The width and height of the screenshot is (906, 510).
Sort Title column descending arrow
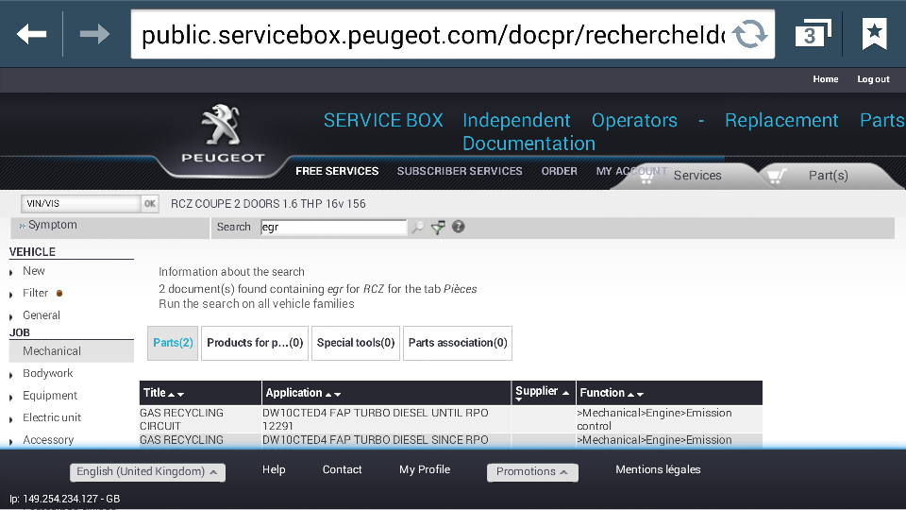(181, 395)
